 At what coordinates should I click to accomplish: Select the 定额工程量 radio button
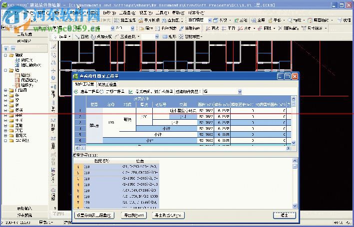click(102, 92)
